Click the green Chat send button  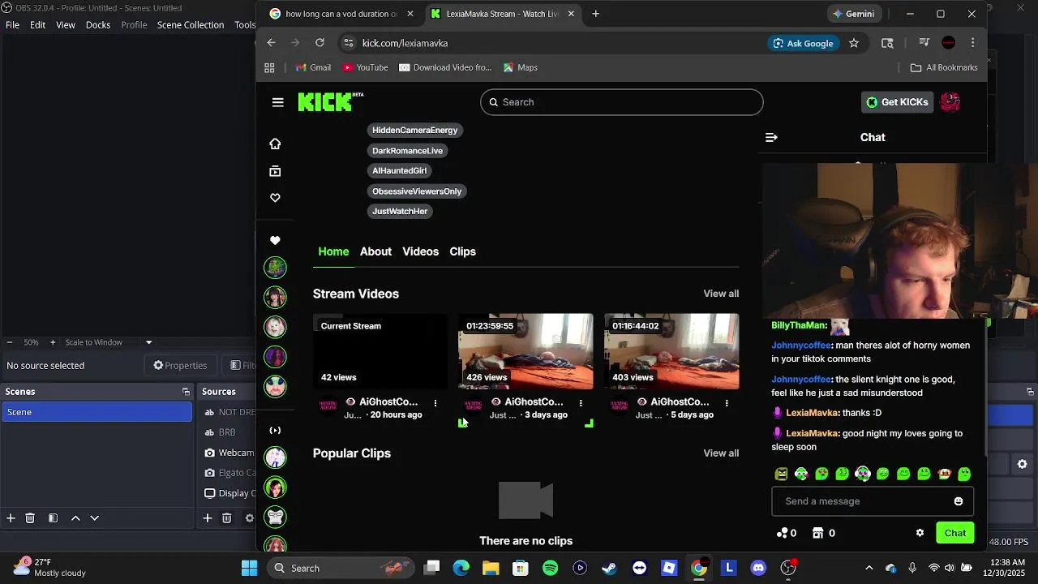pos(954,533)
